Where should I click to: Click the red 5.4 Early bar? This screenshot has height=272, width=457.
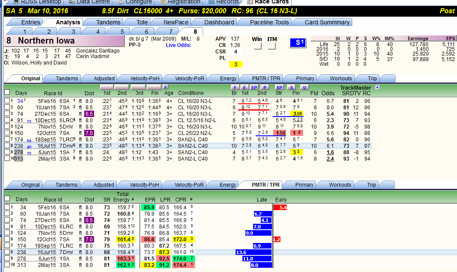[x=280, y=208]
